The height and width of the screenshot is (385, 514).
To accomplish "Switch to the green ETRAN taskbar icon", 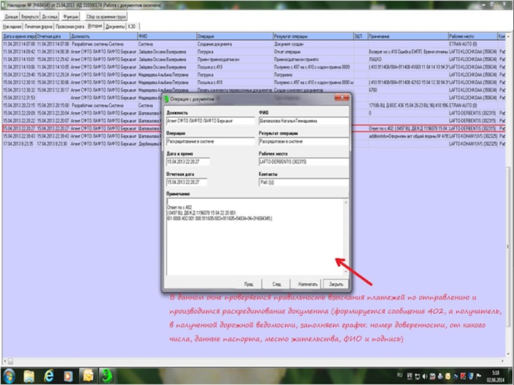I will 107,376.
